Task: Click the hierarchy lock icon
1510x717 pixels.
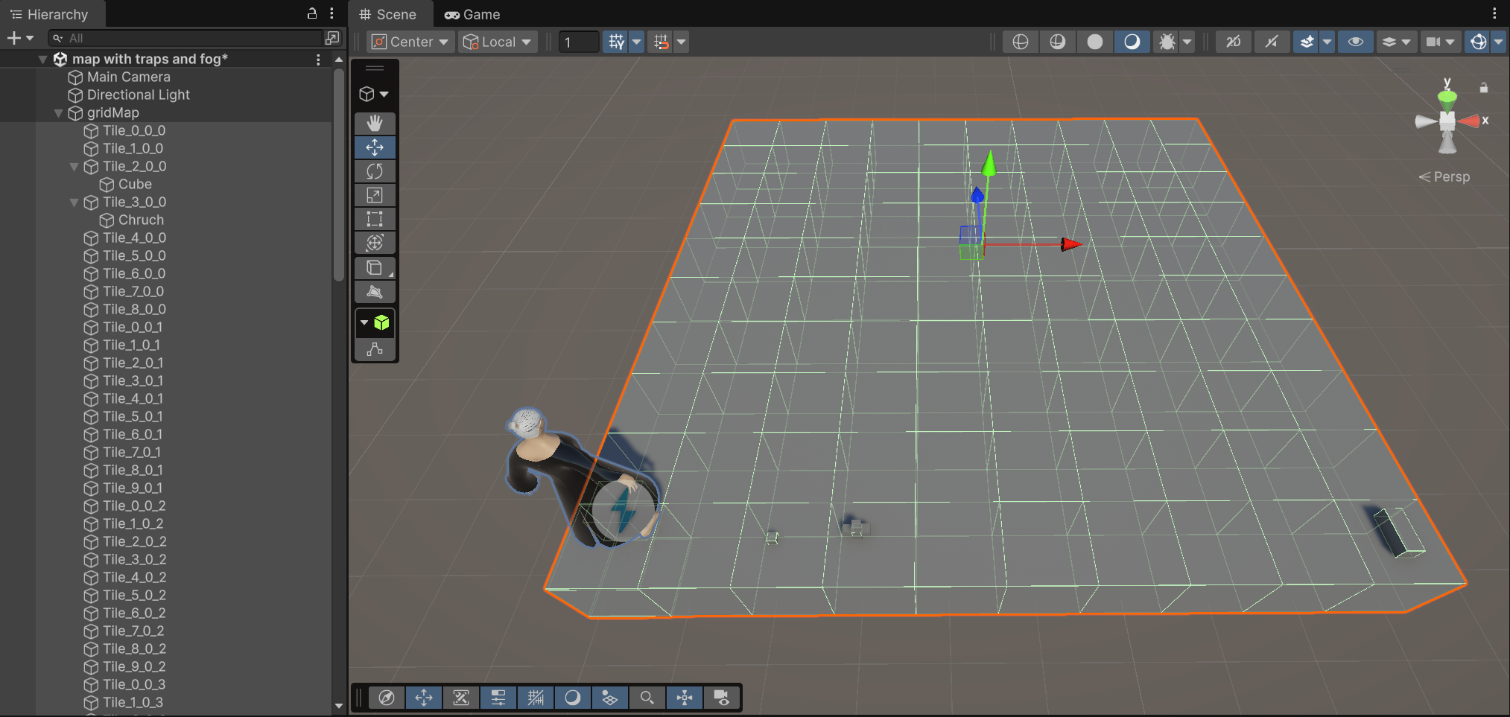Action: (x=312, y=13)
